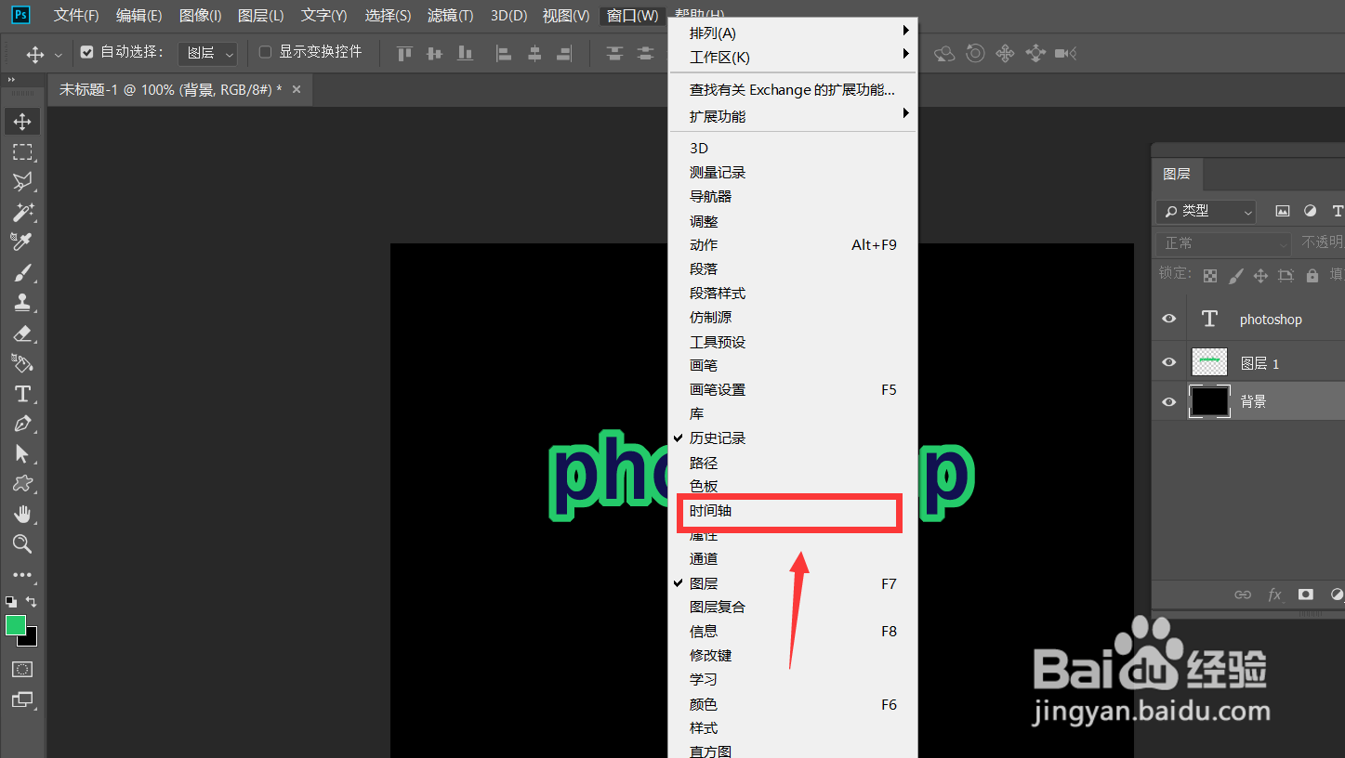This screenshot has height=758, width=1345.
Task: Select the Rectangular Marquee tool
Action: coord(22,151)
